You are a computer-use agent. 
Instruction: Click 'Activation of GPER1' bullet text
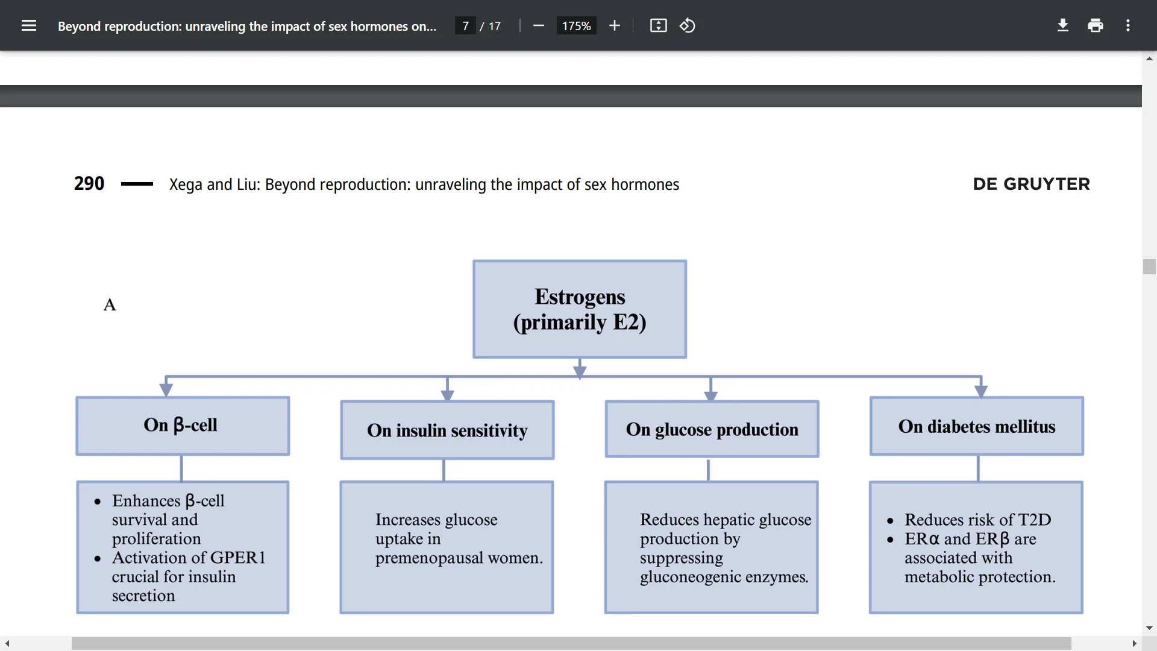[189, 576]
